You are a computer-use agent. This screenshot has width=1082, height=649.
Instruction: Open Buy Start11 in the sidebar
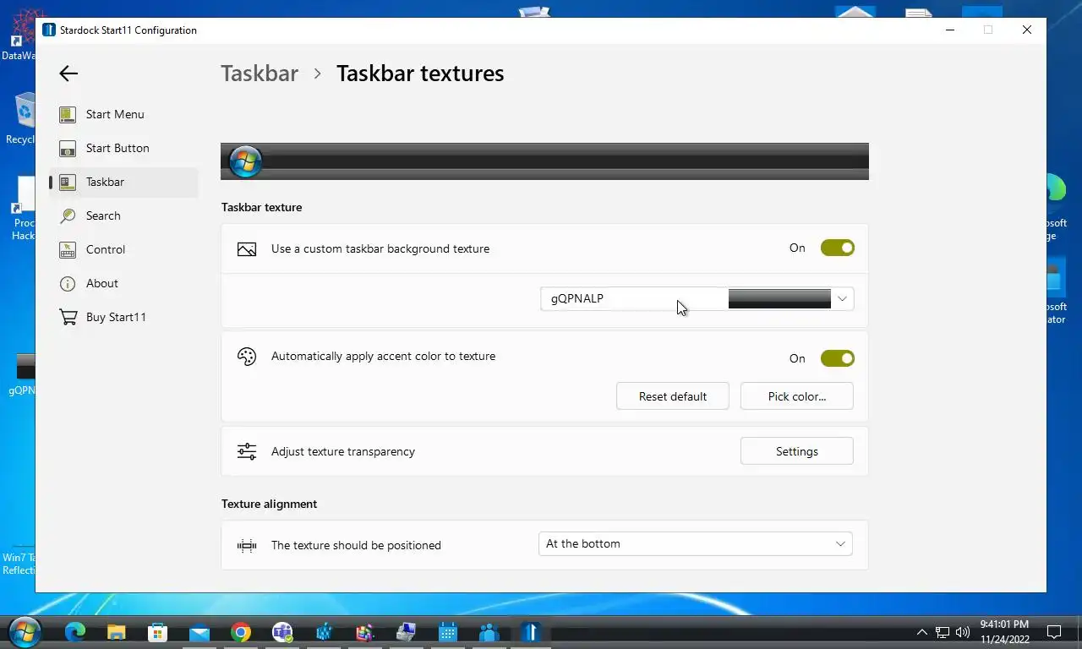pos(123,317)
